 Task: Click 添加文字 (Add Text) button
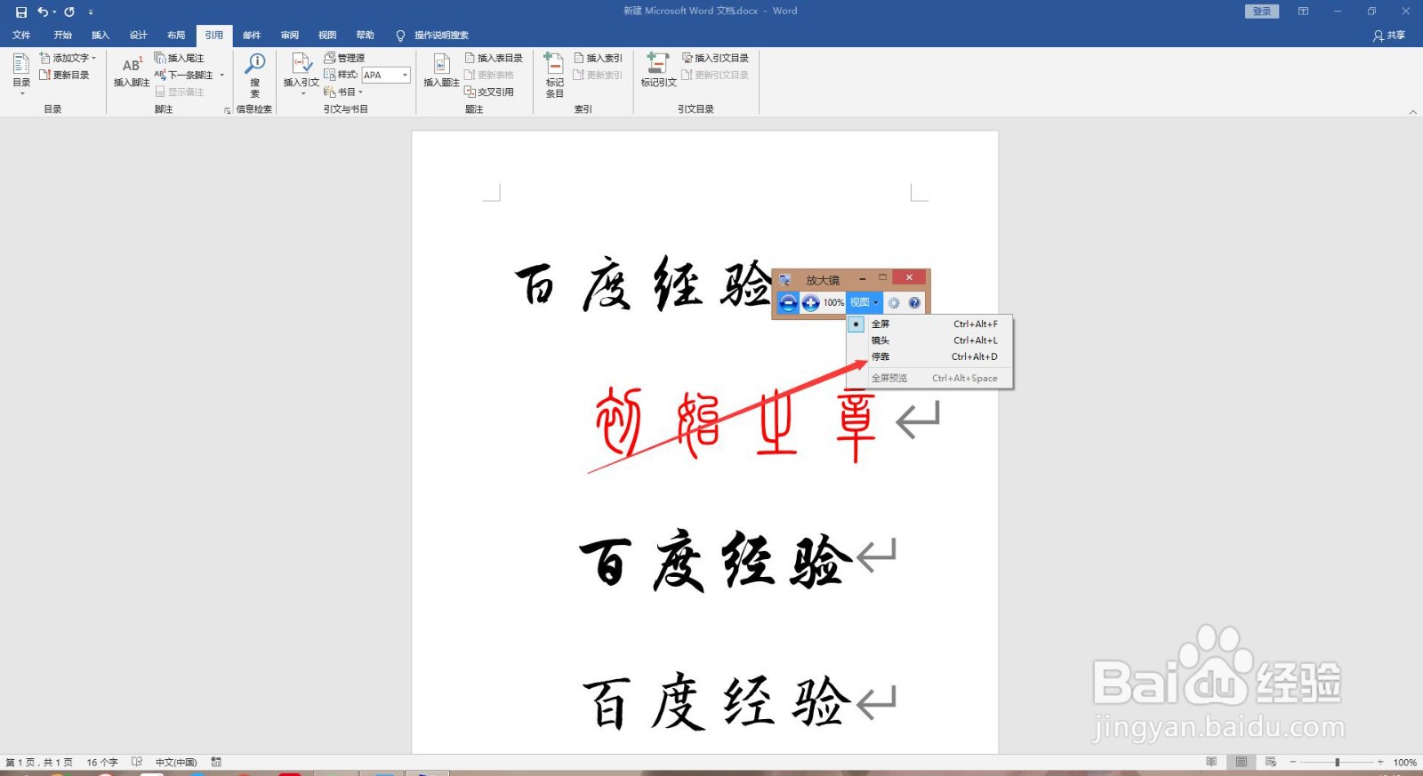pyautogui.click(x=68, y=58)
